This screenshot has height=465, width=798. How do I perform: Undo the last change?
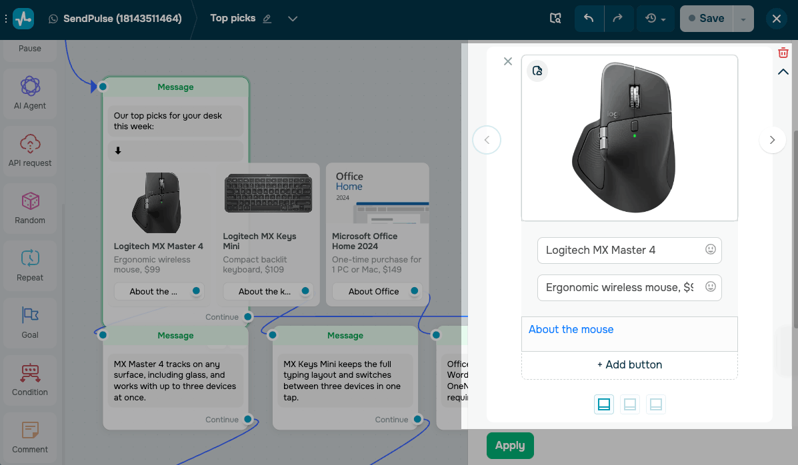click(x=589, y=19)
